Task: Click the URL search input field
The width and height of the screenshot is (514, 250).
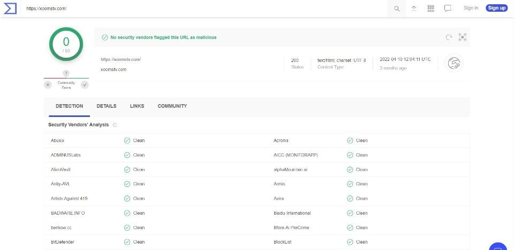Action: pos(203,9)
